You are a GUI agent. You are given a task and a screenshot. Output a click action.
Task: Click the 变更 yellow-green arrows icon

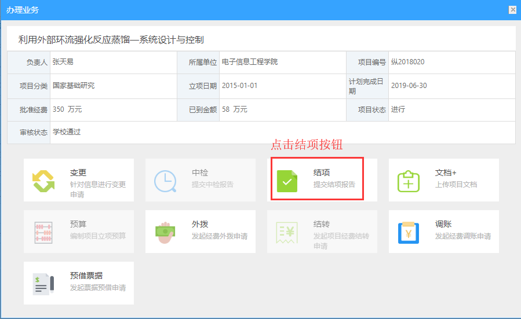[x=43, y=181]
